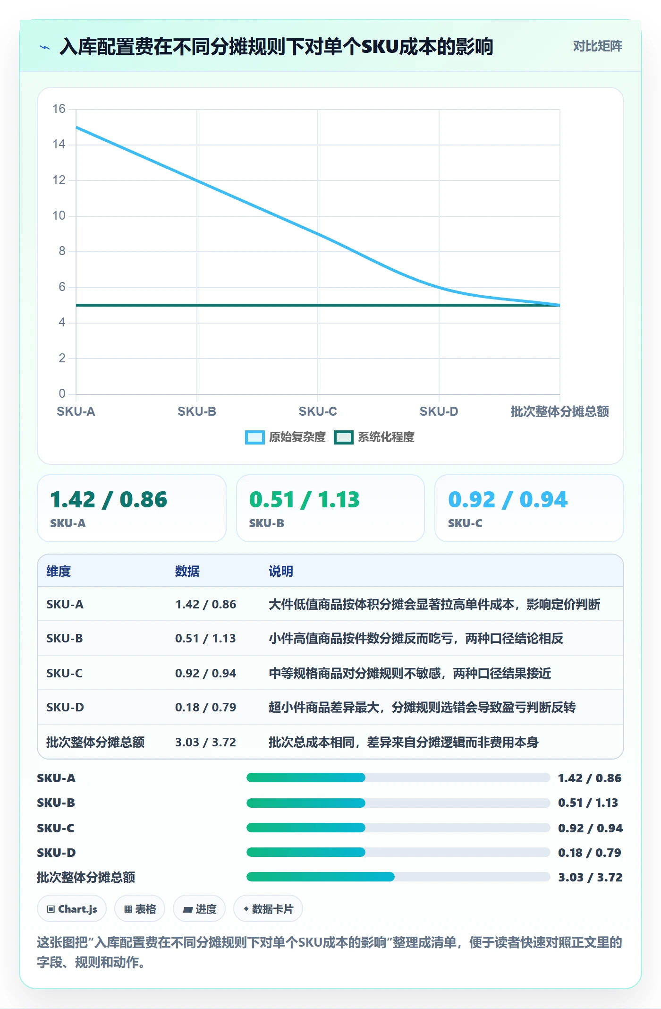This screenshot has width=661, height=1009.
Task: Select the SKU-C row name in the table
Action: [x=65, y=673]
